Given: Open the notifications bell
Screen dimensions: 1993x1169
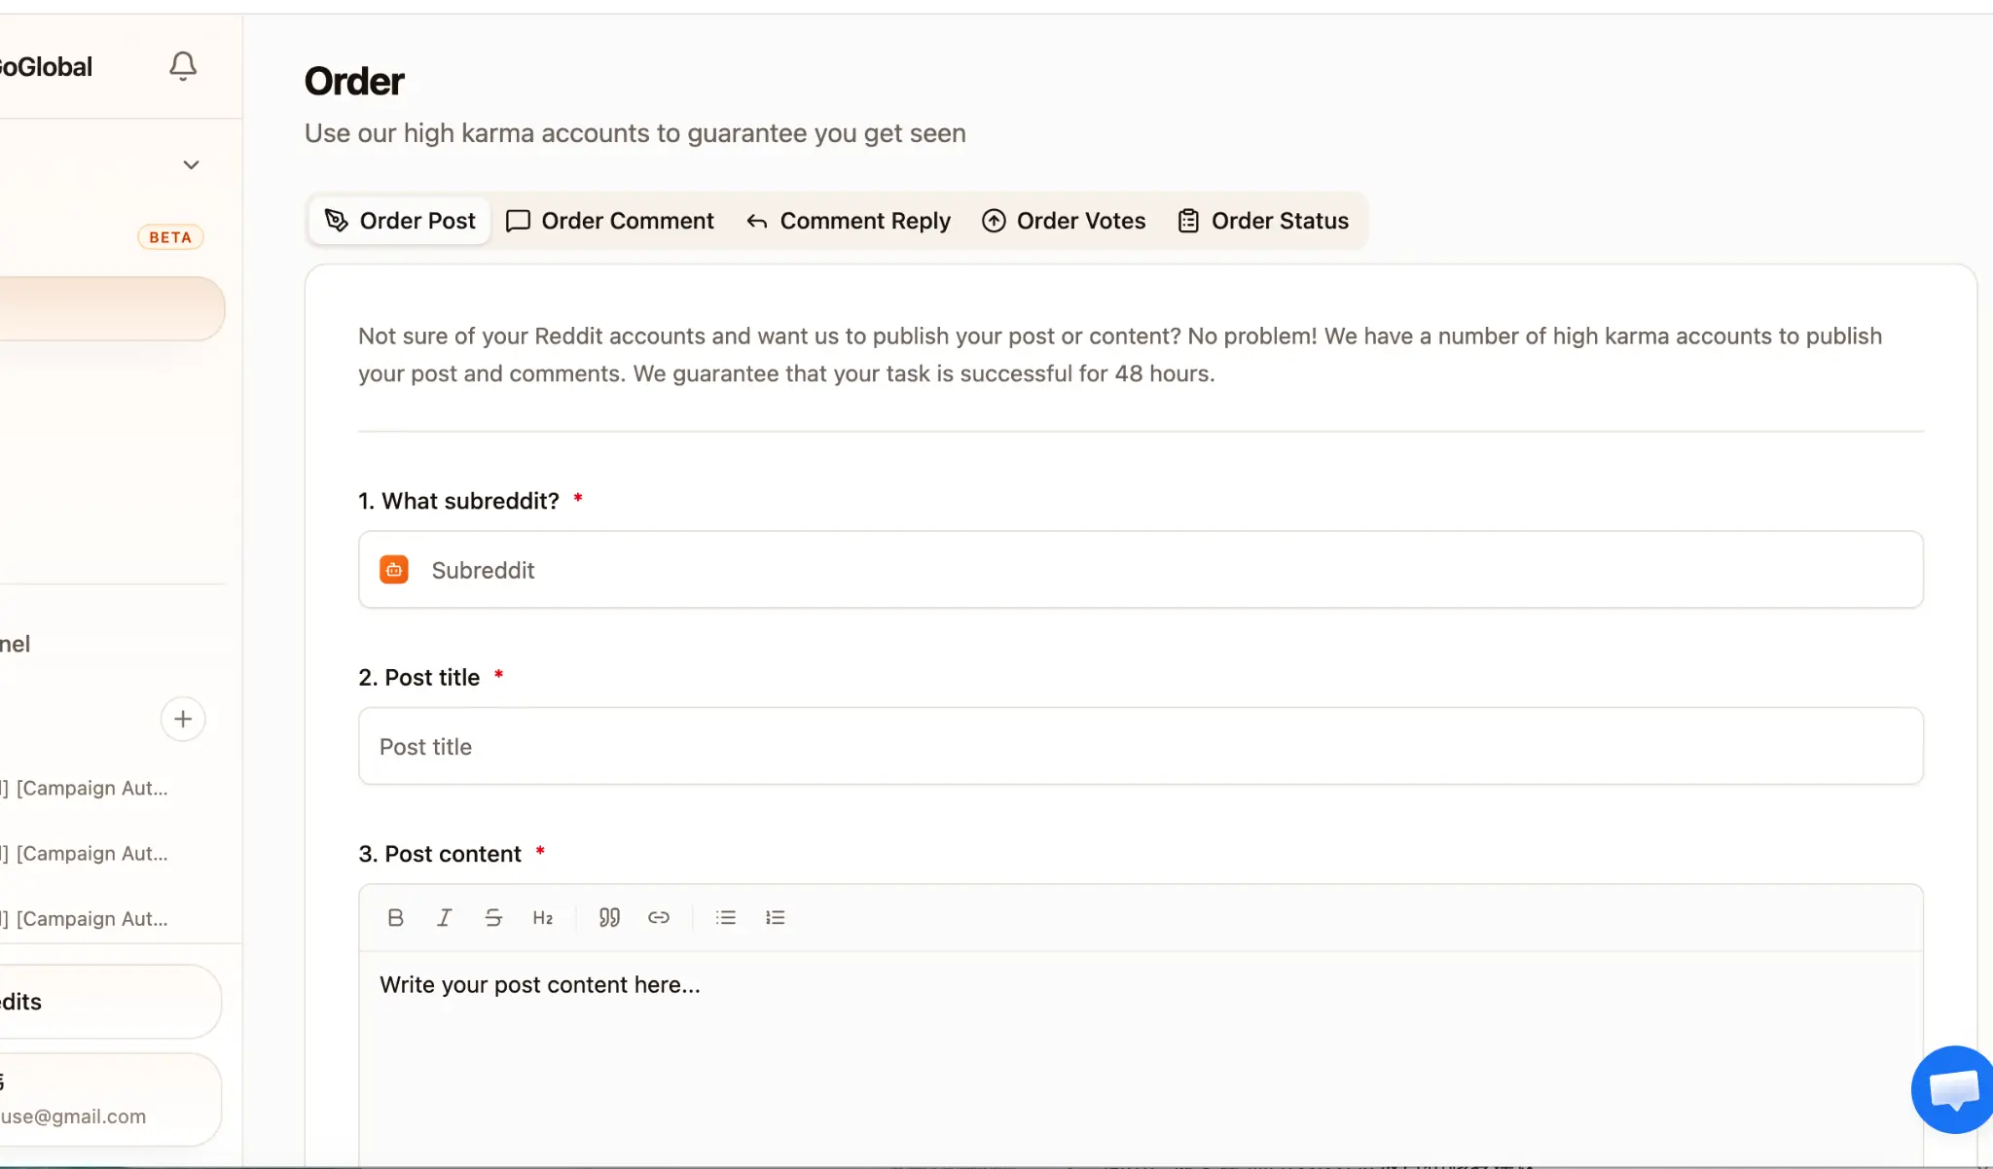Looking at the screenshot, I should 183,66.
